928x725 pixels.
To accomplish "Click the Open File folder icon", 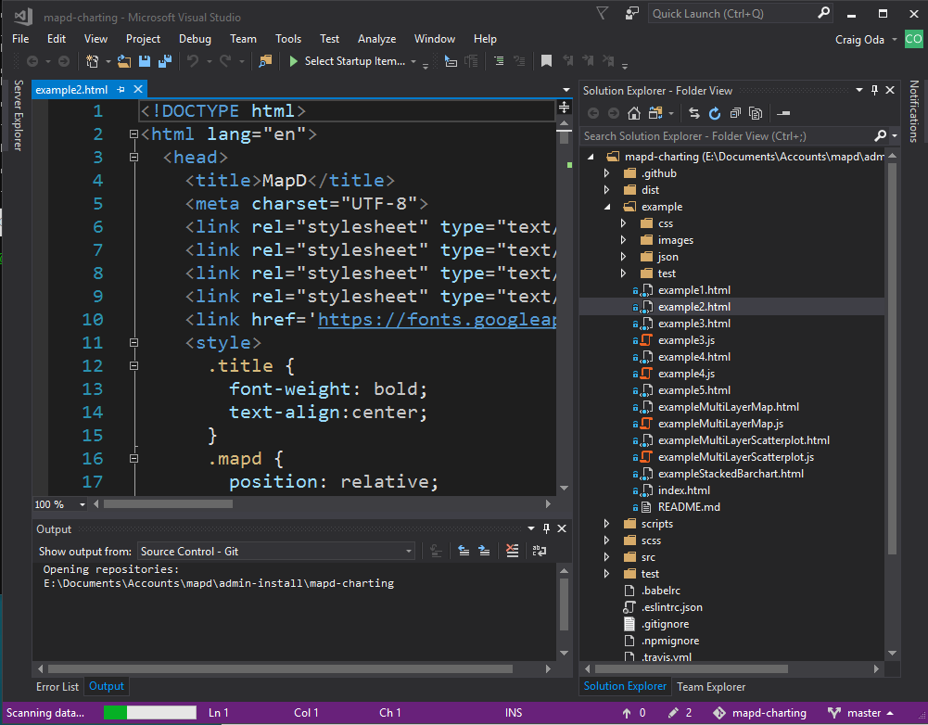I will (x=124, y=61).
